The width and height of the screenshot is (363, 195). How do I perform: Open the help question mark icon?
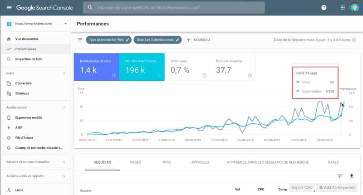point(324,8)
